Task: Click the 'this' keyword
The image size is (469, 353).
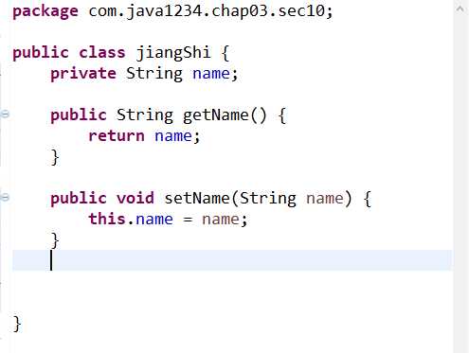Action: coord(107,219)
